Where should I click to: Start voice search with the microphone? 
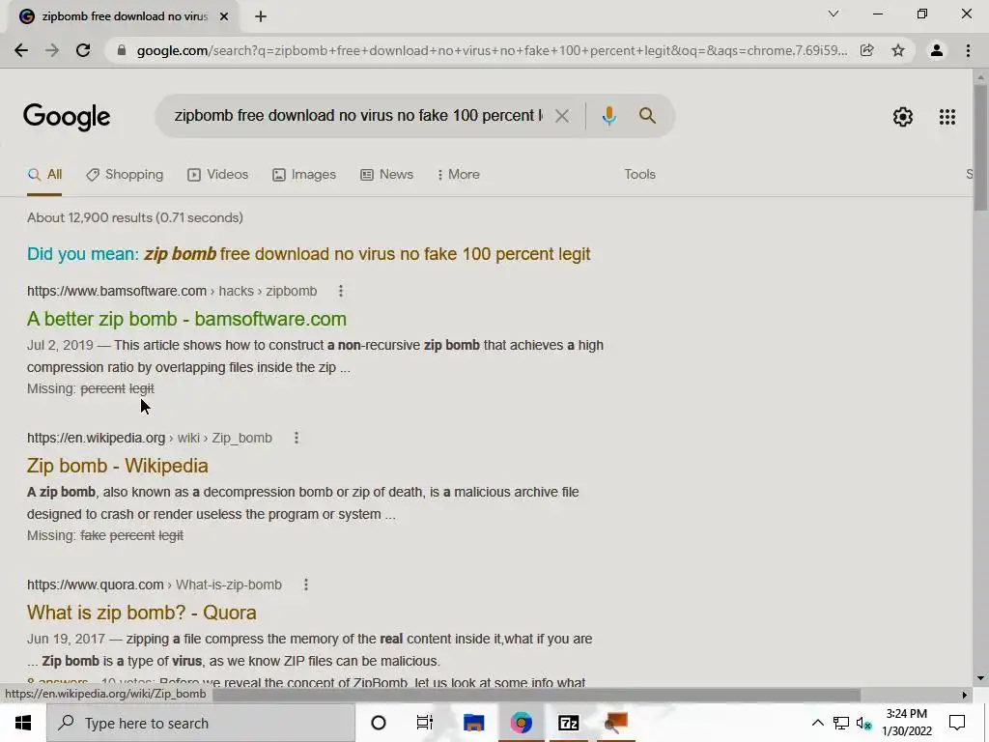[608, 116]
